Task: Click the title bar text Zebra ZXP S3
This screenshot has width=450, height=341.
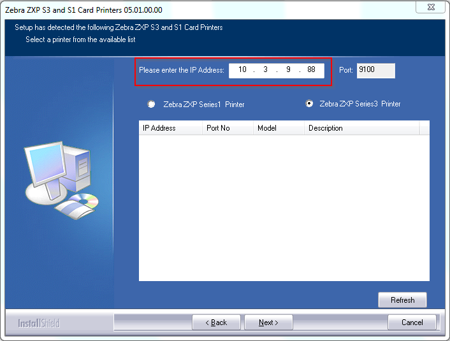Action: click(28, 10)
